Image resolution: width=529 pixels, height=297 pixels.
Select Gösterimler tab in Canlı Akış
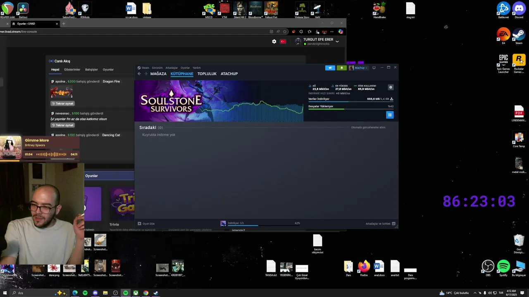[x=72, y=70]
